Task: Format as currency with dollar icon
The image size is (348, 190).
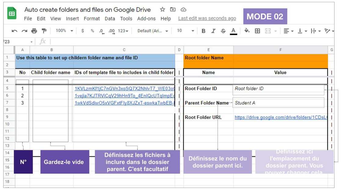Action: point(83,31)
